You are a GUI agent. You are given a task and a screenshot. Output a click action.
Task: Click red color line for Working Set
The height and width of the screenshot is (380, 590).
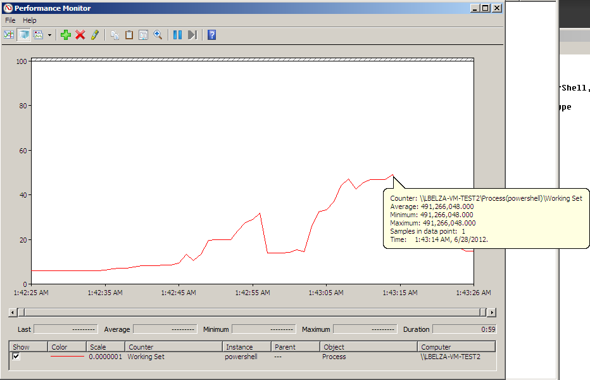tap(67, 357)
